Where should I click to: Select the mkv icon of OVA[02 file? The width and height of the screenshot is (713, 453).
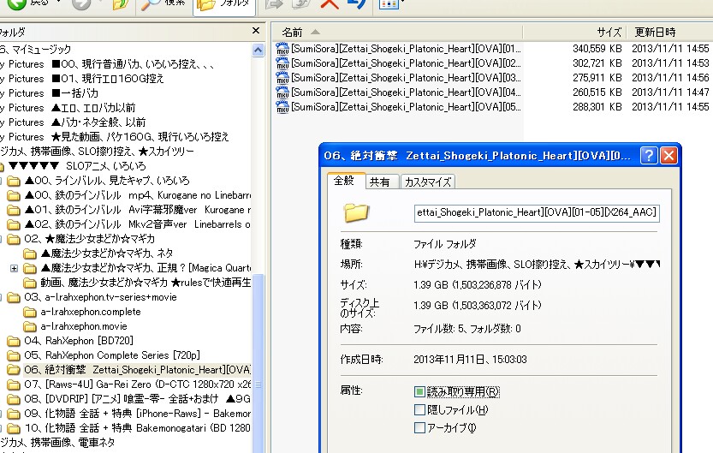click(x=282, y=63)
